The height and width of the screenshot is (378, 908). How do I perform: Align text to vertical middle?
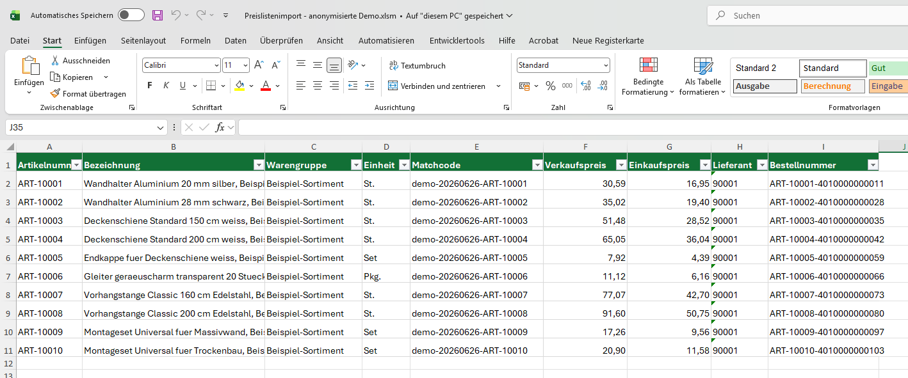tap(318, 65)
